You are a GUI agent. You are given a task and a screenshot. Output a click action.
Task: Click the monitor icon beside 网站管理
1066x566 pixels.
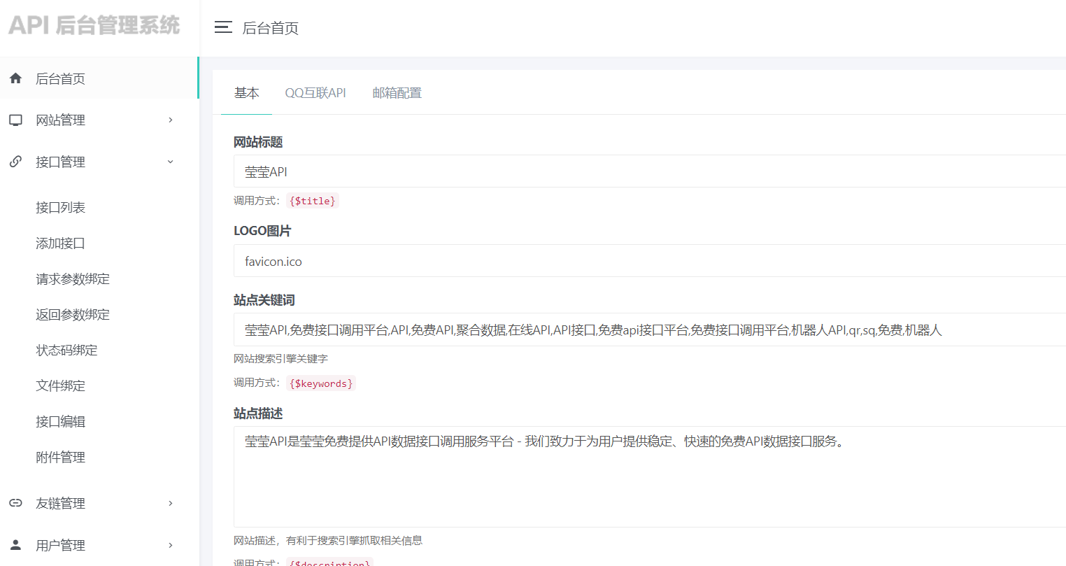[x=16, y=120]
